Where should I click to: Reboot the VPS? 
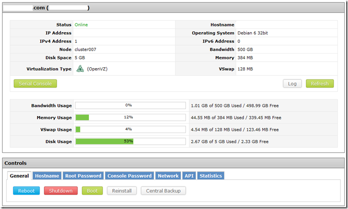click(26, 191)
